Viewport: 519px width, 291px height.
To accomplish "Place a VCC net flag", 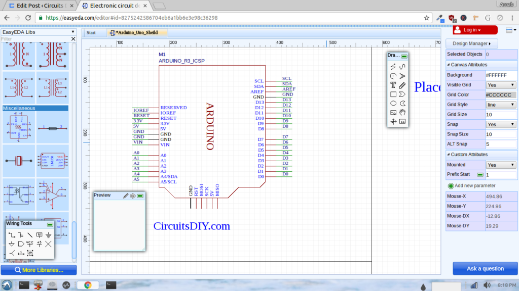I will point(30,244).
